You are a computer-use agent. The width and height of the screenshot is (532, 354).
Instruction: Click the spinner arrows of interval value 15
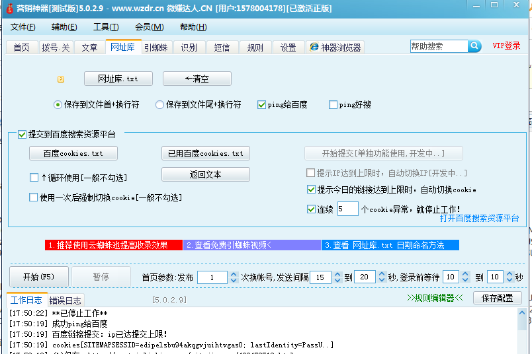coord(337,277)
